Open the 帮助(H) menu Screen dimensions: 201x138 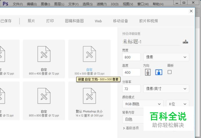[x=158, y=4]
